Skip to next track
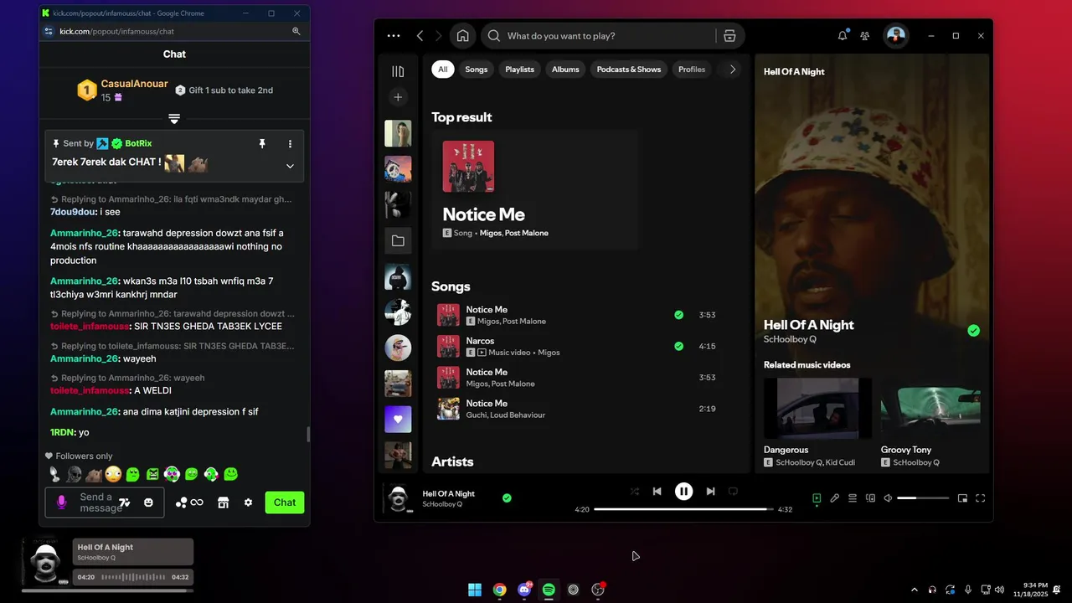 point(710,492)
